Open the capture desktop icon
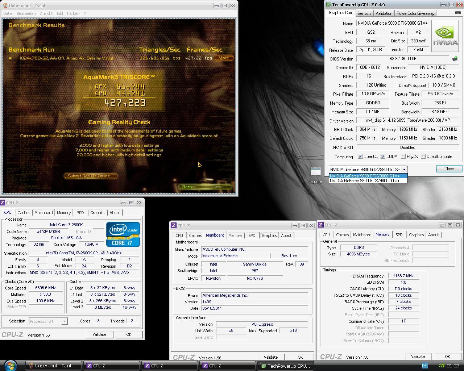This screenshot has width=464, height=371. pyautogui.click(x=315, y=175)
